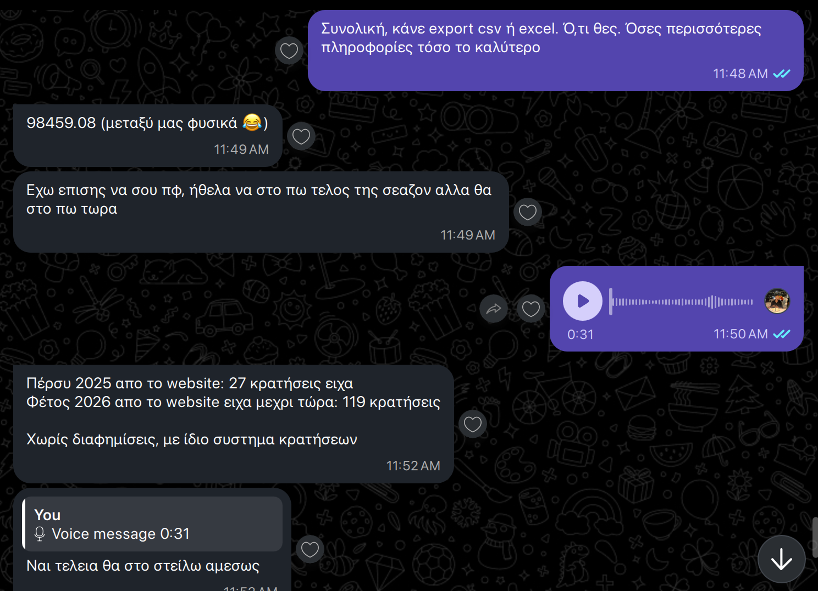Viewport: 818px width, 591px height.
Task: Play the 0:31 voice message
Action: coord(583,301)
